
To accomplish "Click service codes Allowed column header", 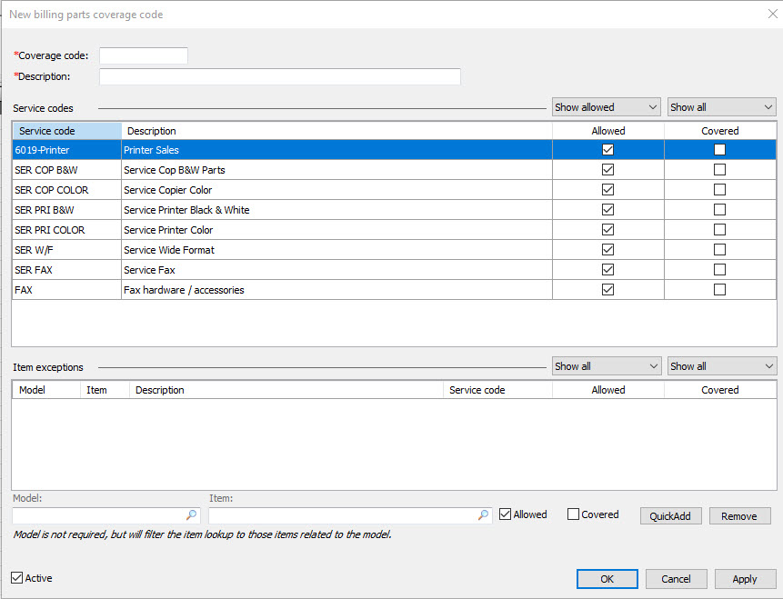I will coord(608,131).
